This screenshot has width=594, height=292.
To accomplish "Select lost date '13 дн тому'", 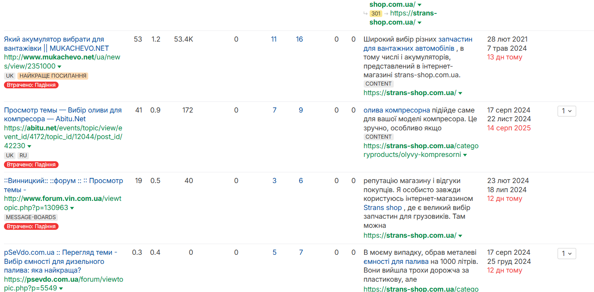I will (505, 57).
